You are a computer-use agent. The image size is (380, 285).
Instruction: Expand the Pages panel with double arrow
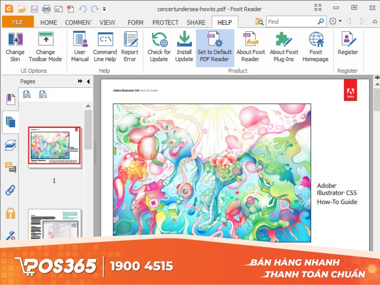(x=80, y=81)
